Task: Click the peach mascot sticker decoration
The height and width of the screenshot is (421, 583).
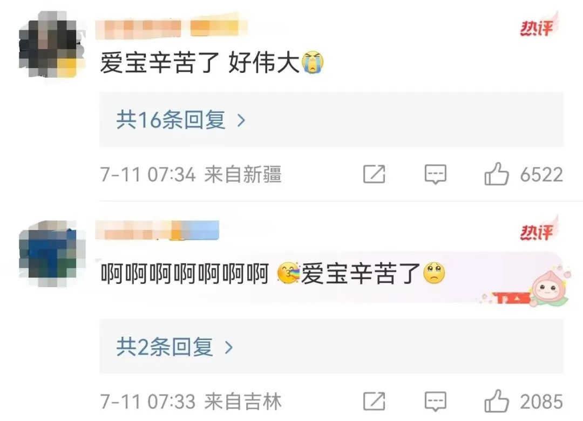Action: (x=549, y=289)
